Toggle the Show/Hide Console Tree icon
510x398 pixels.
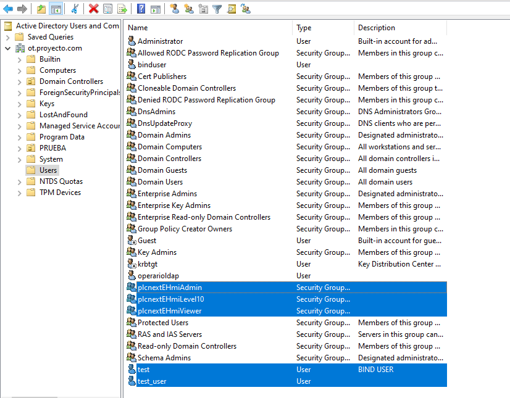[56, 9]
